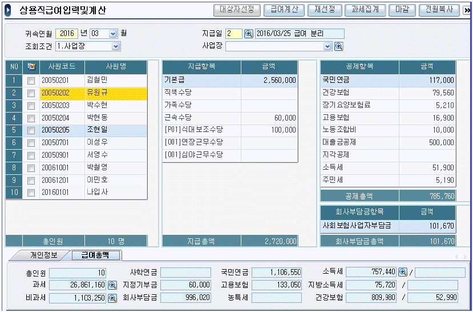
Task: Check the box for employee 김철민
Action: (31, 81)
